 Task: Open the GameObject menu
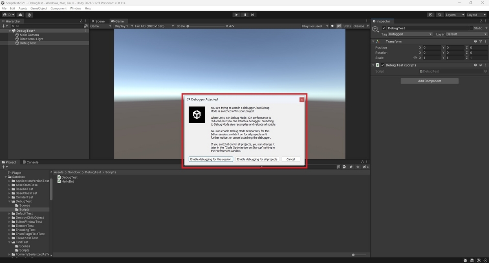39,8
